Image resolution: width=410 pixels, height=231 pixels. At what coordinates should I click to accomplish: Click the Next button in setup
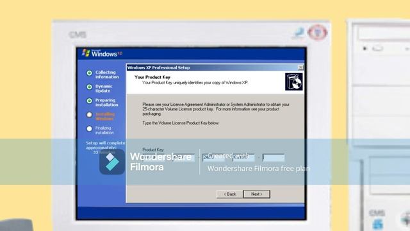click(256, 194)
